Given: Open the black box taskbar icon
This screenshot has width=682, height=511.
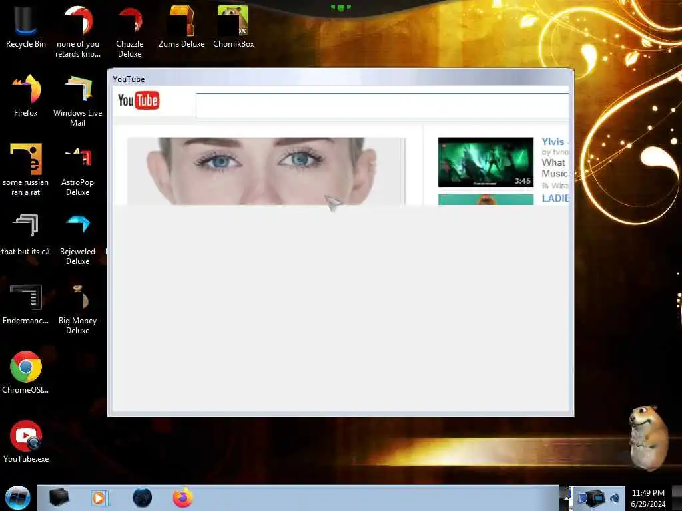Looking at the screenshot, I should coord(59,498).
